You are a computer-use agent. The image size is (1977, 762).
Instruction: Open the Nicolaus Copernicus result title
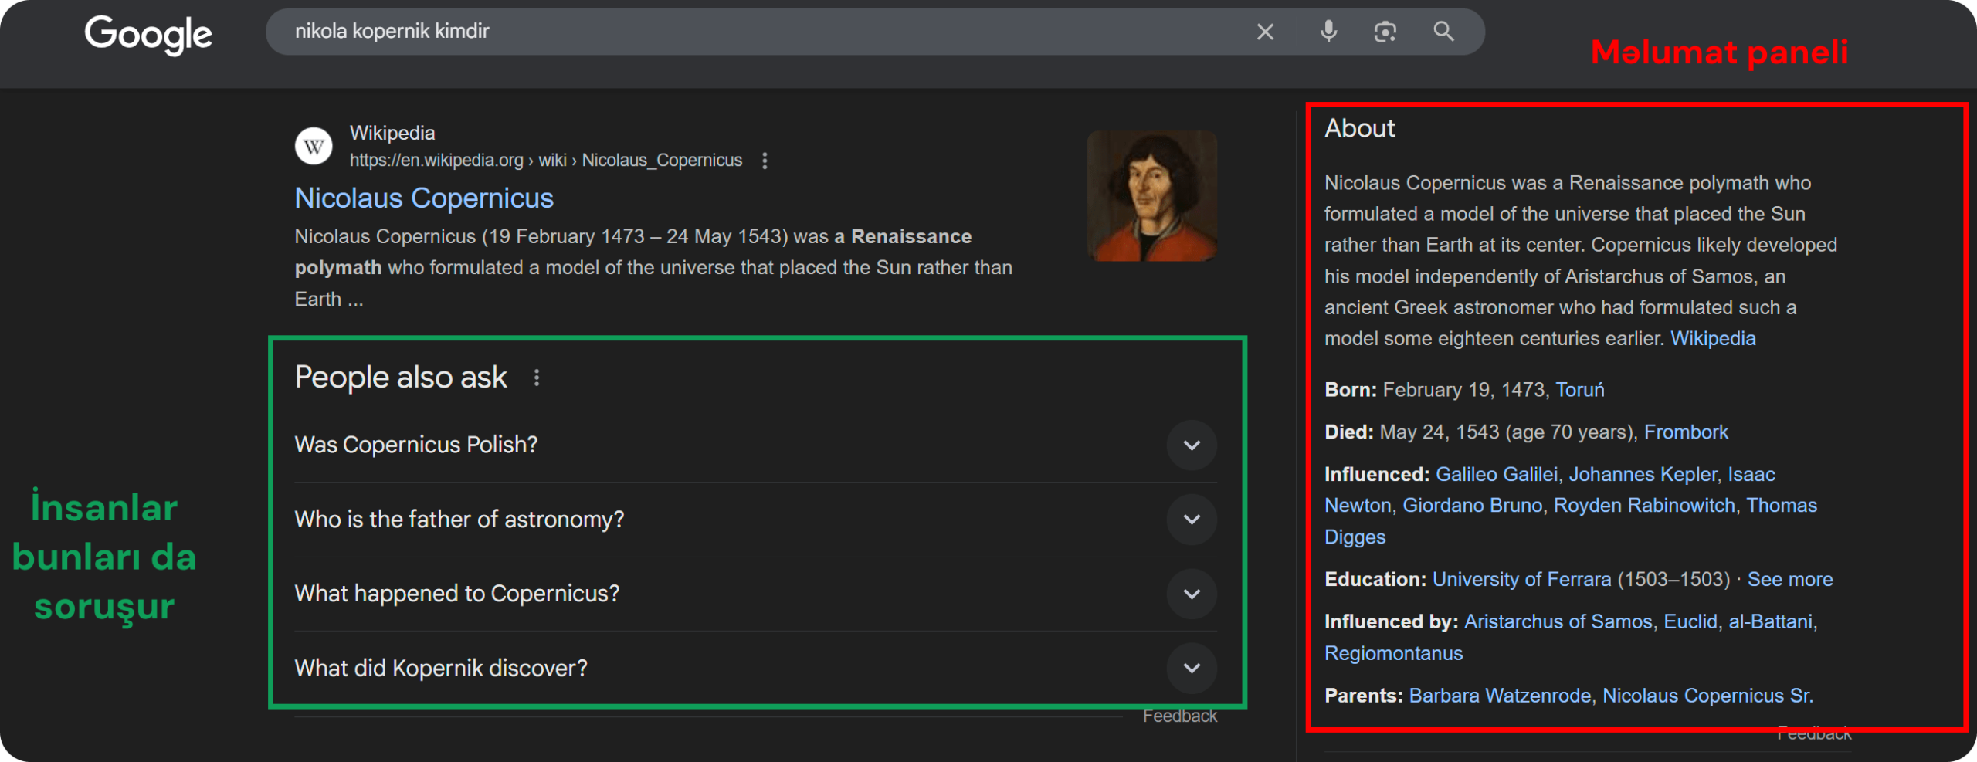pos(424,198)
